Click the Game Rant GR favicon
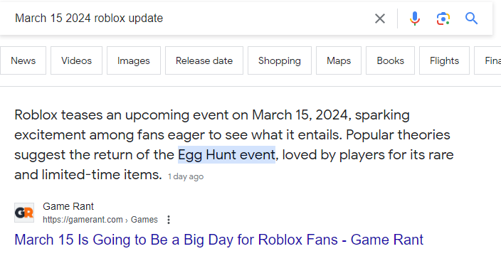Image resolution: width=501 pixels, height=261 pixels. pyautogui.click(x=24, y=213)
